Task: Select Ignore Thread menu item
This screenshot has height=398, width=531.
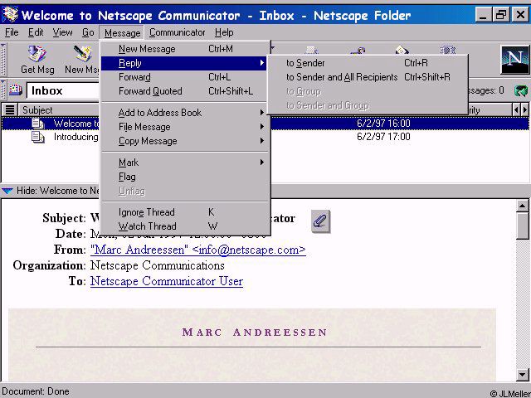Action: coord(186,212)
